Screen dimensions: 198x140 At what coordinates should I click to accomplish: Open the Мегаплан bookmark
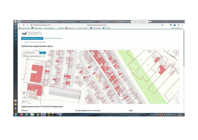(60, 28)
